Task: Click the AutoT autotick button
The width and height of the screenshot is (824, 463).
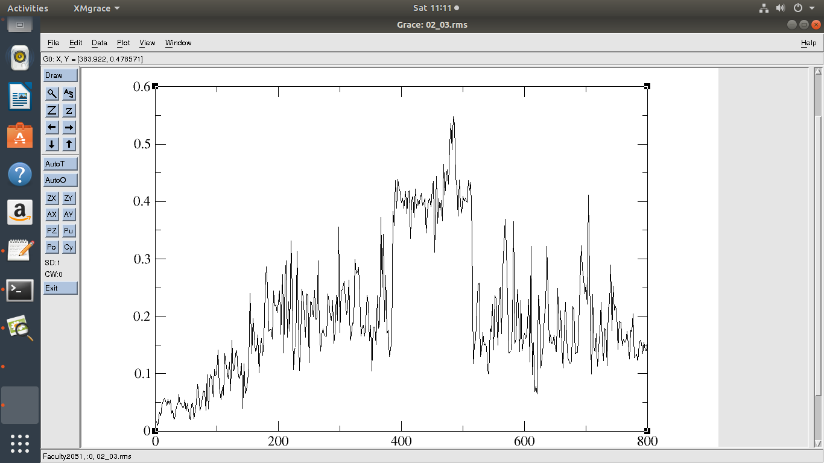Action: coord(60,164)
